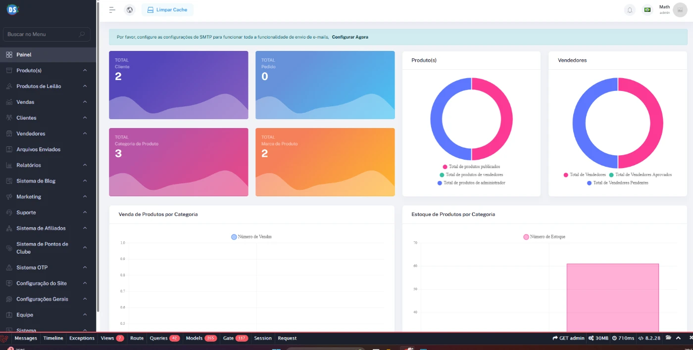This screenshot has height=350, width=693.
Task: Expand the Vendas sidebar menu
Action: coord(48,102)
